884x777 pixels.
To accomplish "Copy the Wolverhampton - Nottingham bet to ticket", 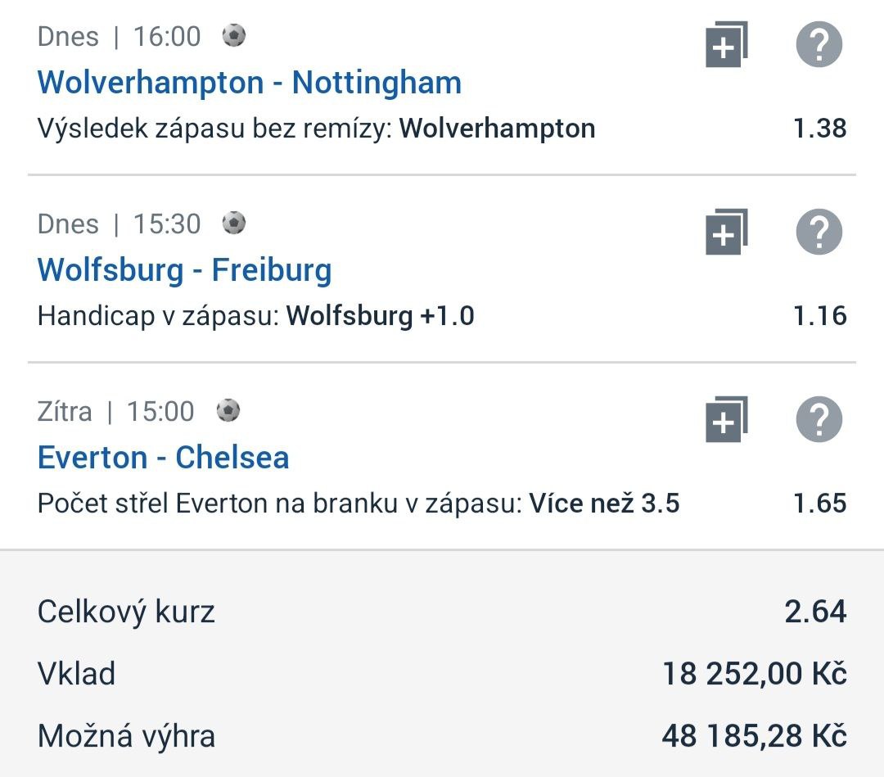I will (727, 44).
